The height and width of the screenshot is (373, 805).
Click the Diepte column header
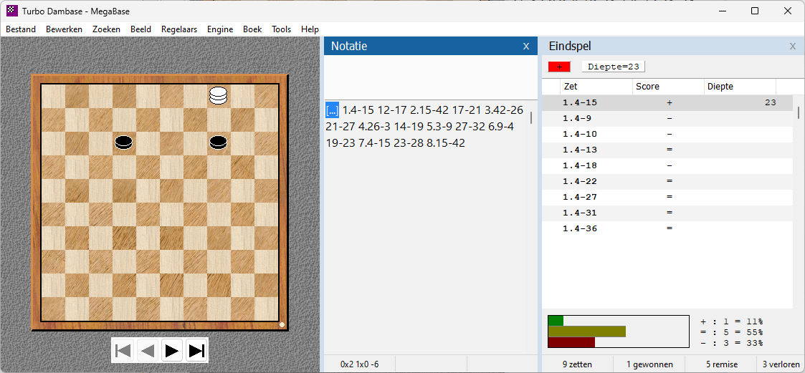[740, 87]
